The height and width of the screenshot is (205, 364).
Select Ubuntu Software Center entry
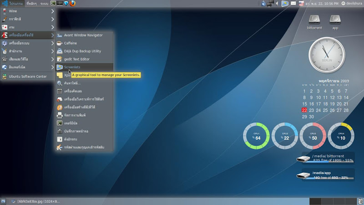pos(28,77)
